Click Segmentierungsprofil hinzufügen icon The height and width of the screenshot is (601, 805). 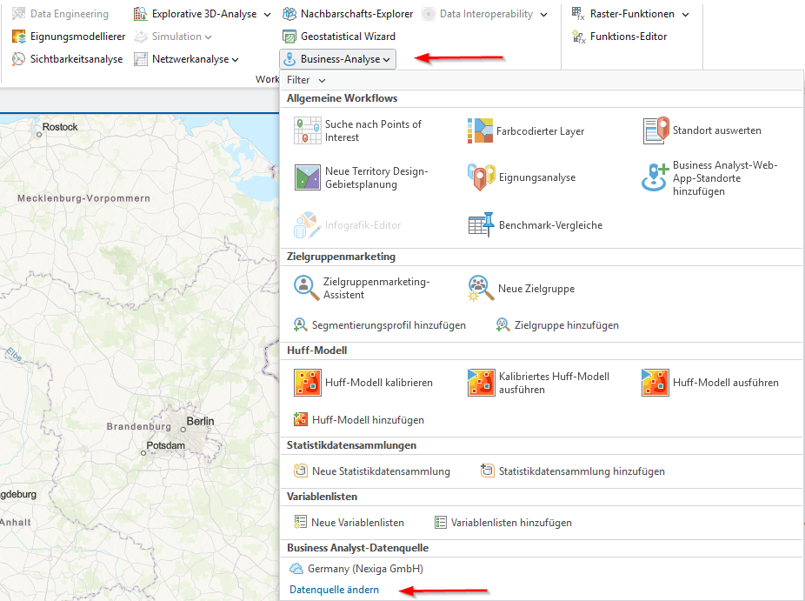tap(300, 324)
